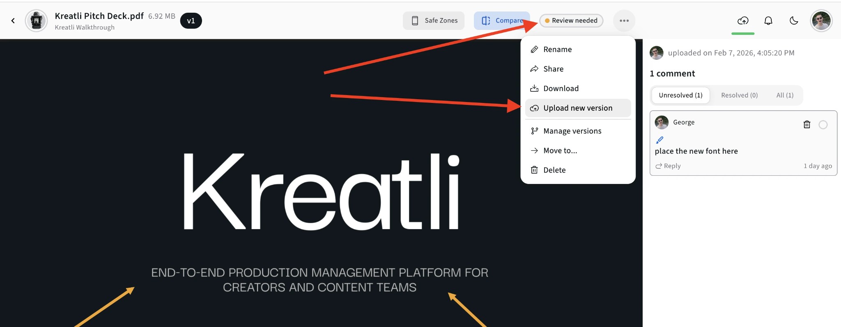Switch to Unresolved (1) tab
Screen dimensions: 841x327
[x=680, y=95]
